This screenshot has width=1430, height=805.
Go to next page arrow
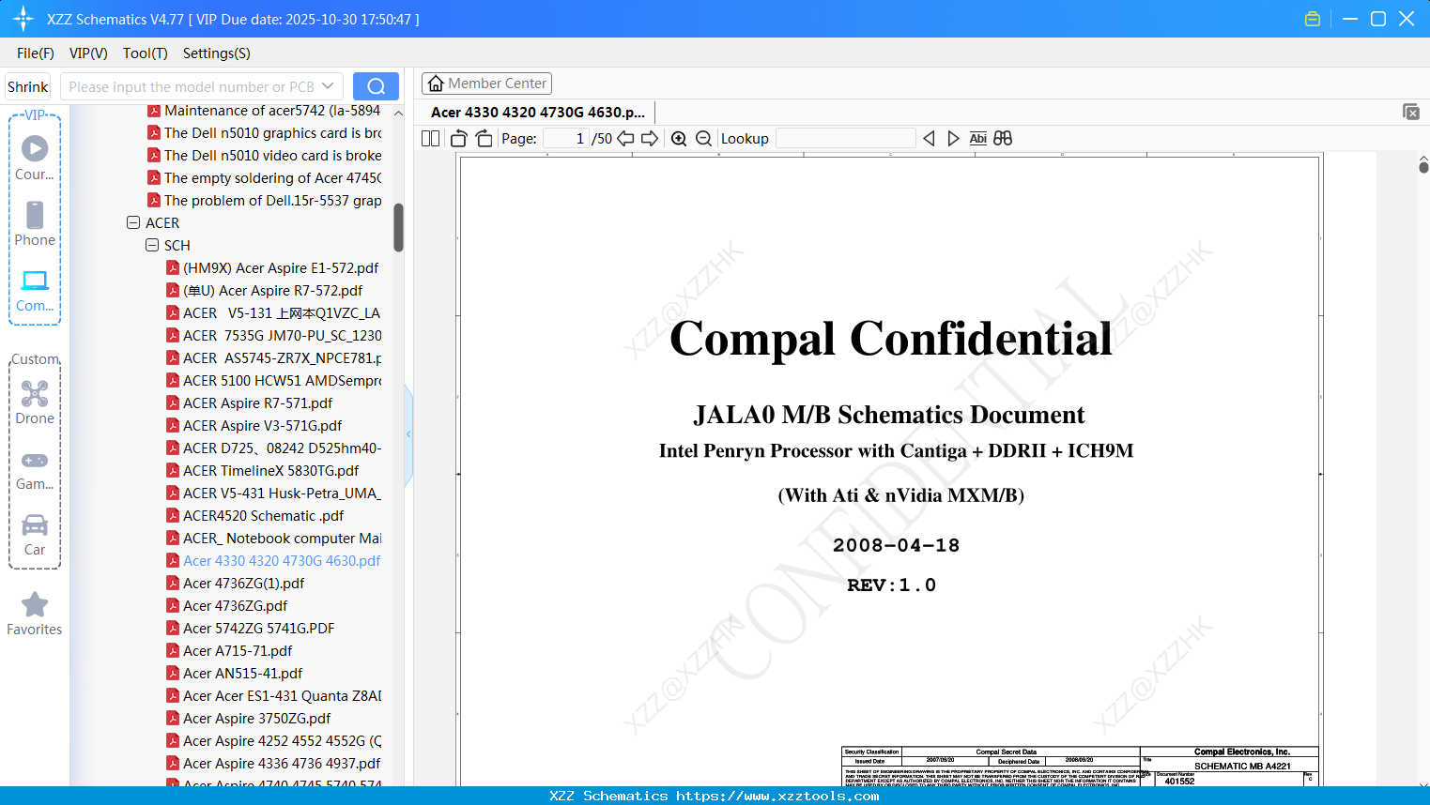tap(650, 139)
